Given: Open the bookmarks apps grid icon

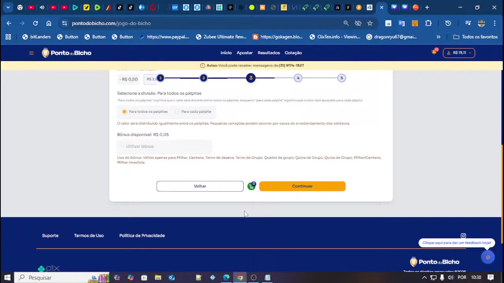Looking at the screenshot, I should [x=8, y=37].
